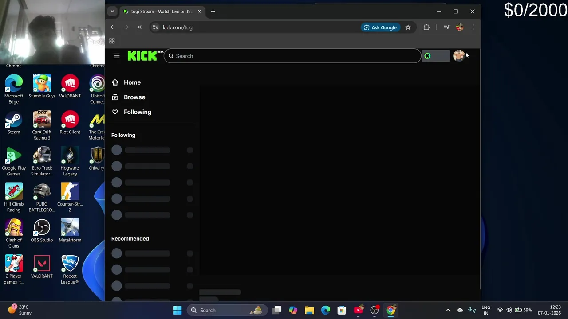The image size is (568, 319).
Task: Open Chrome extensions puzzle icon
Action: [x=426, y=27]
